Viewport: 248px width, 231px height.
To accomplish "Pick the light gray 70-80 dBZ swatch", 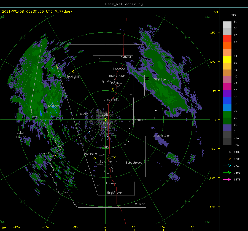I will (227, 25).
